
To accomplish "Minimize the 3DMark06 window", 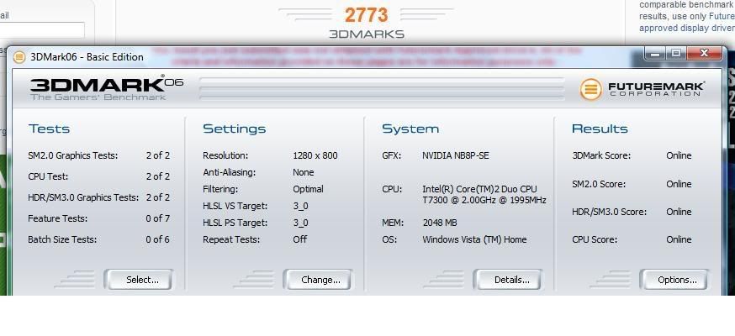I will (x=655, y=54).
